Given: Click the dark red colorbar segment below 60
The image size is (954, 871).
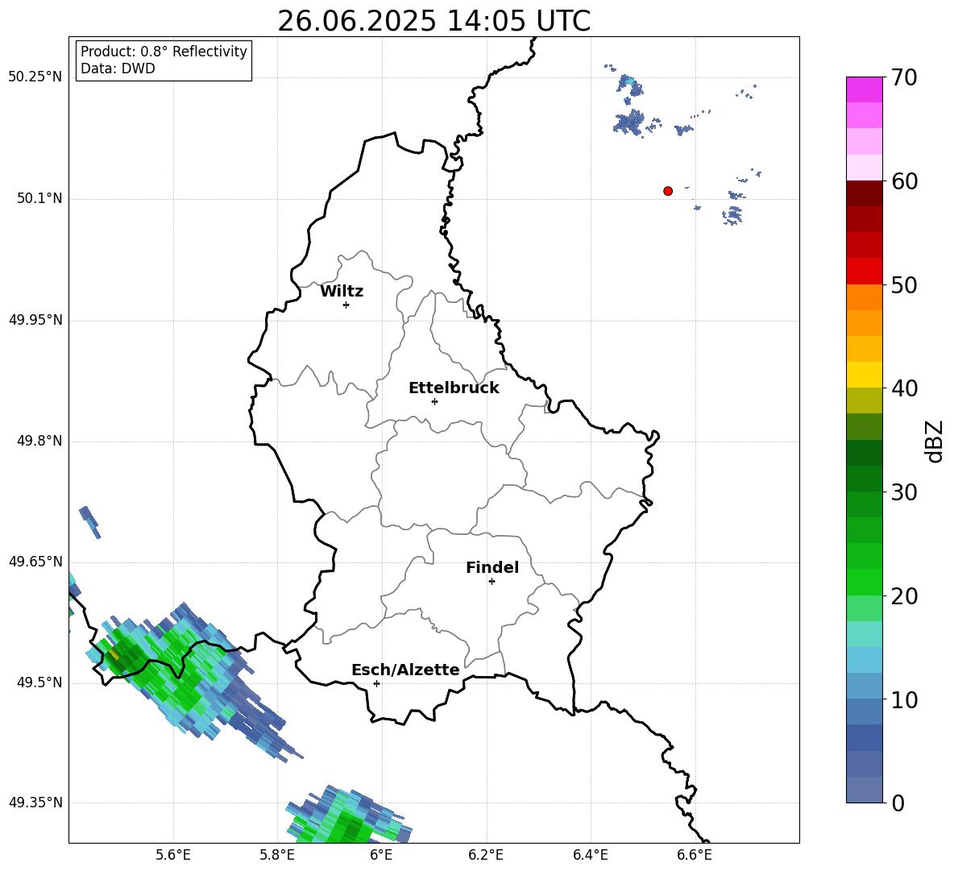Looking at the screenshot, I should [864, 193].
